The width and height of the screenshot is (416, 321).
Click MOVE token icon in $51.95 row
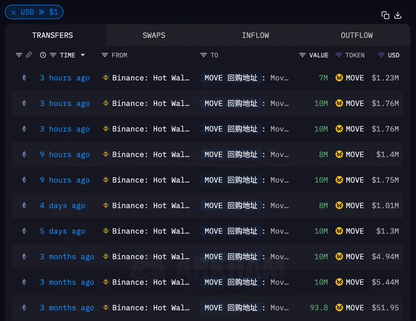click(339, 308)
